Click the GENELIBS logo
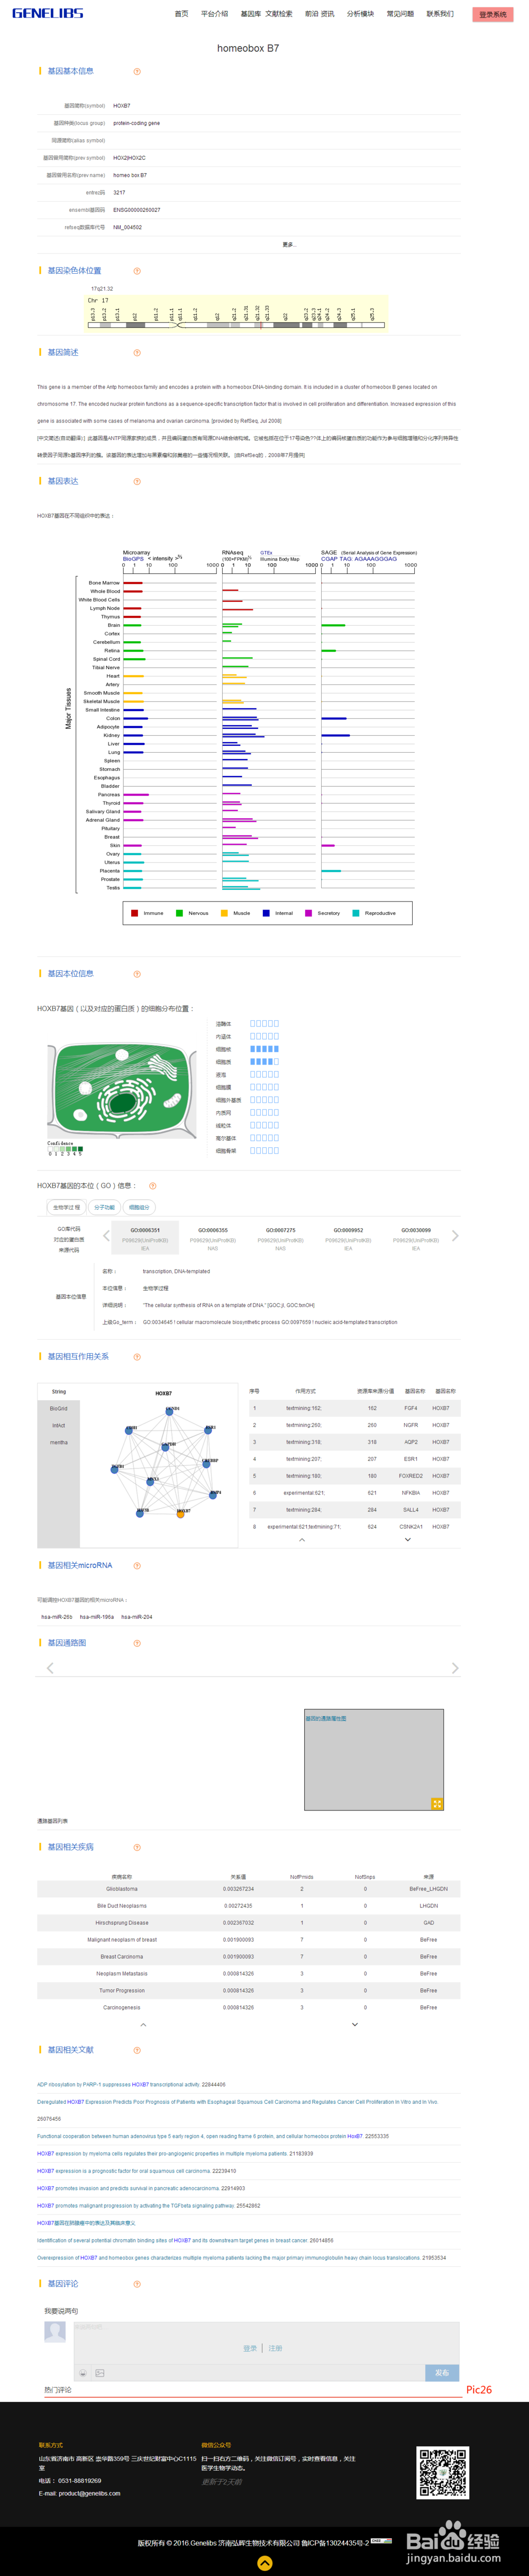 point(48,13)
